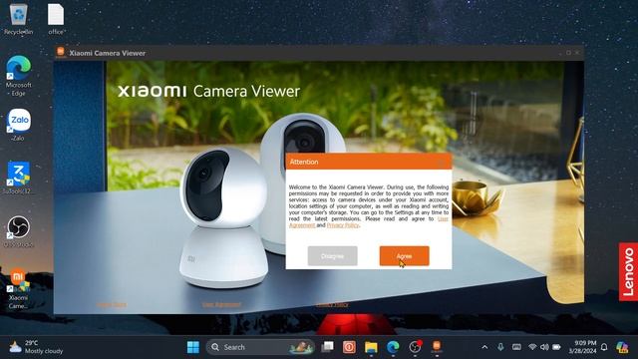This screenshot has height=359, width=638.
Task: Click the touch keyboard tray icon
Action: [x=516, y=347]
